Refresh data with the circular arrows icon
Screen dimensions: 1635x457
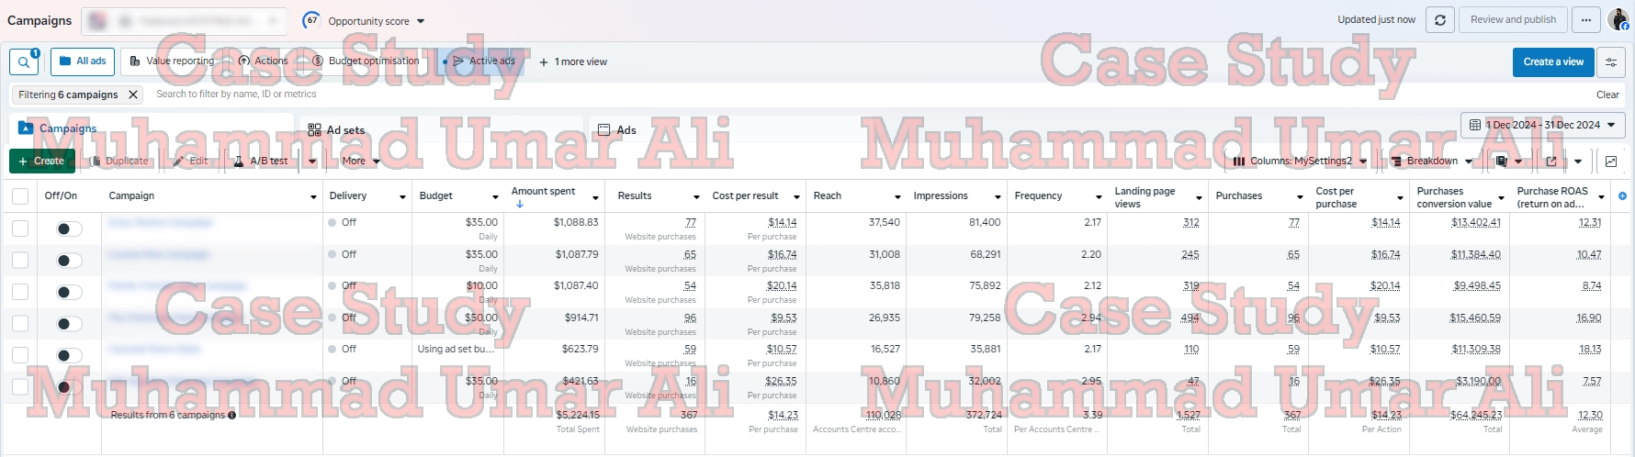(1439, 20)
